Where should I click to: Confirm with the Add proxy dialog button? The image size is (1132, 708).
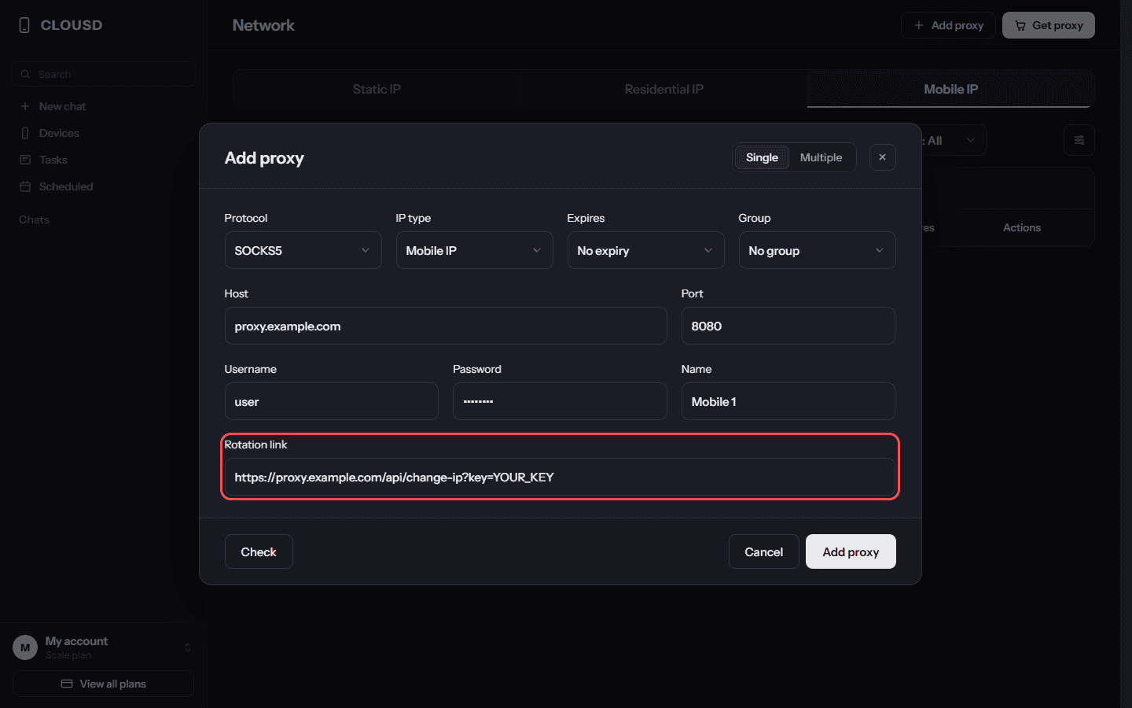[x=851, y=551]
